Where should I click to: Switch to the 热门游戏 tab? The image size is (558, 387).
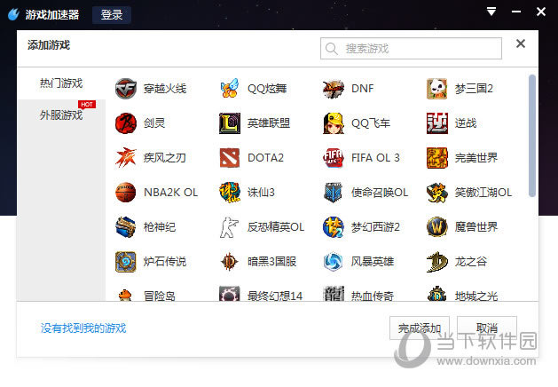[x=61, y=83]
